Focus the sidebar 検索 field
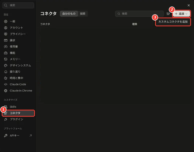This screenshot has width=194, height=152. 18,5
